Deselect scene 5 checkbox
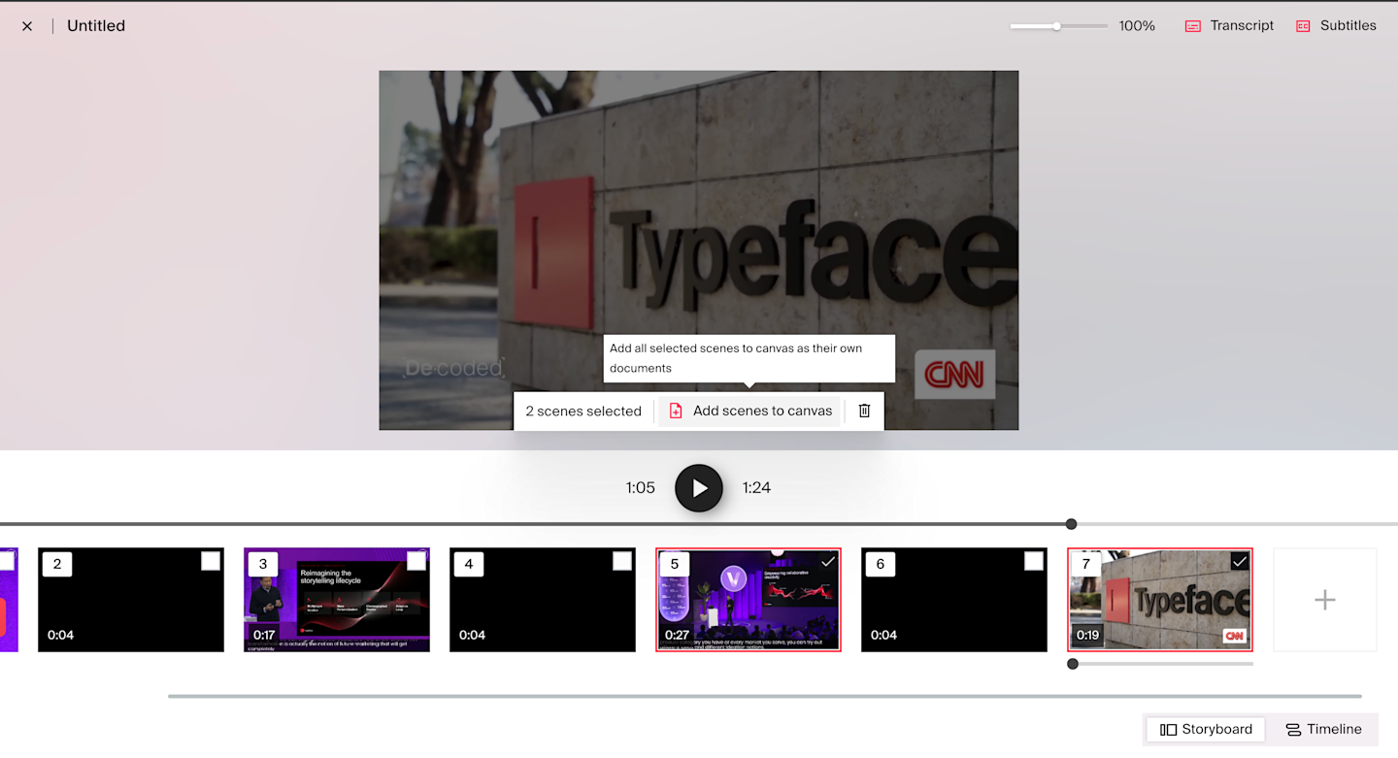1398x758 pixels. pos(827,561)
